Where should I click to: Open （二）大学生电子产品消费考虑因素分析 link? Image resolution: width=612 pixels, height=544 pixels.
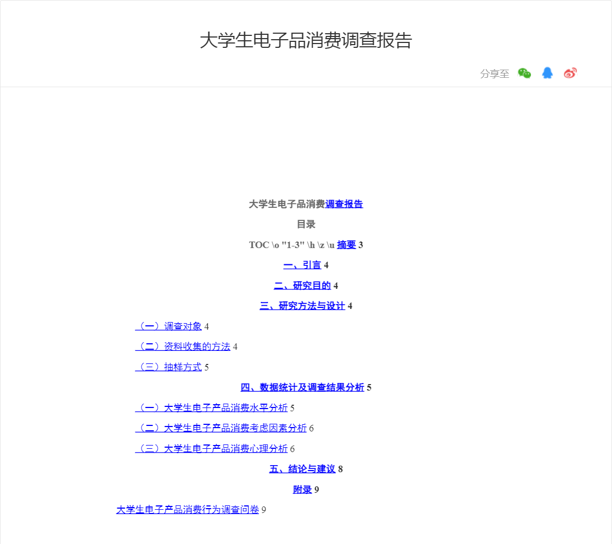tap(221, 428)
